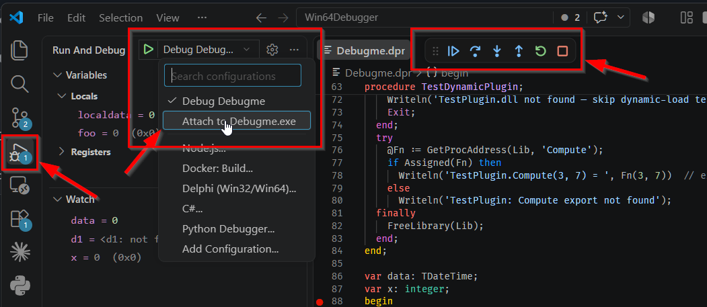Choose the Node.js... option
707x307 pixels.
tap(236, 148)
